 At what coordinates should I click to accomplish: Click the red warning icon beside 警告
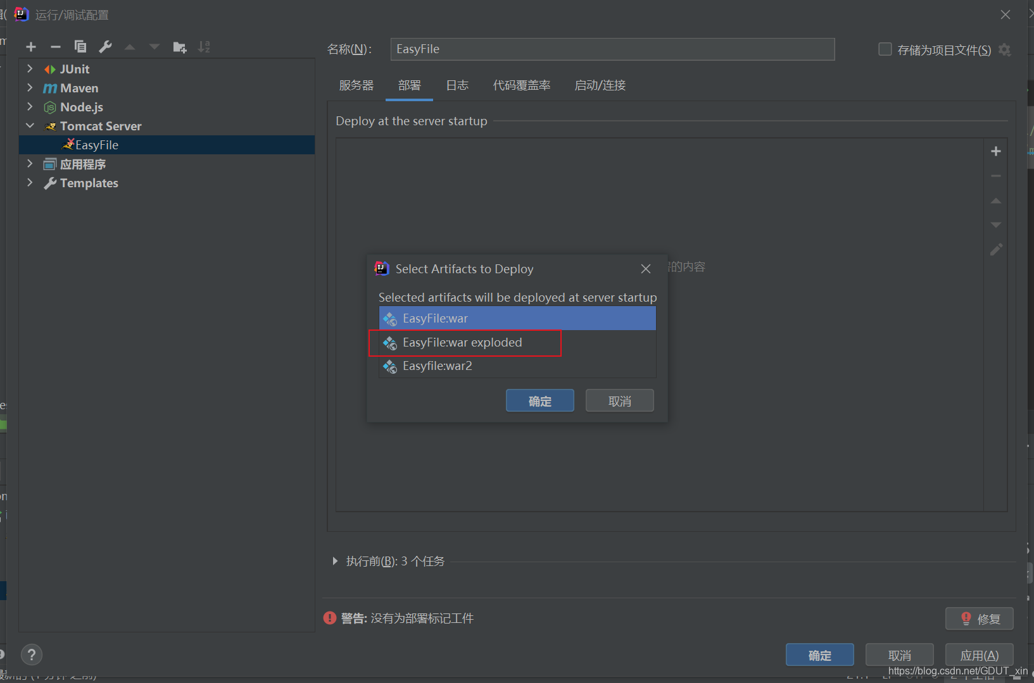[330, 618]
